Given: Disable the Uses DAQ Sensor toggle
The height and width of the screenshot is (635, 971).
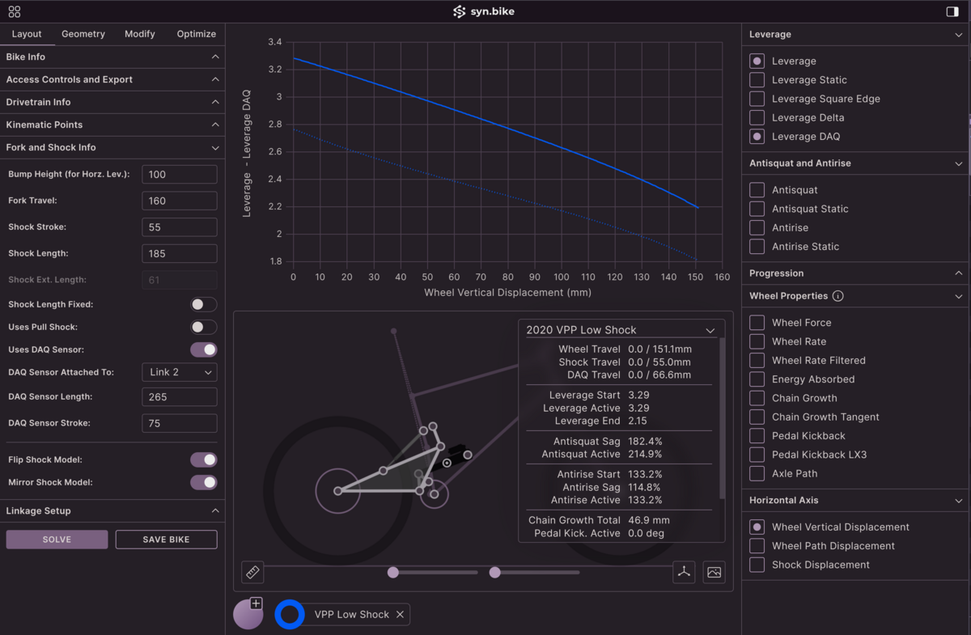Looking at the screenshot, I should [x=203, y=349].
